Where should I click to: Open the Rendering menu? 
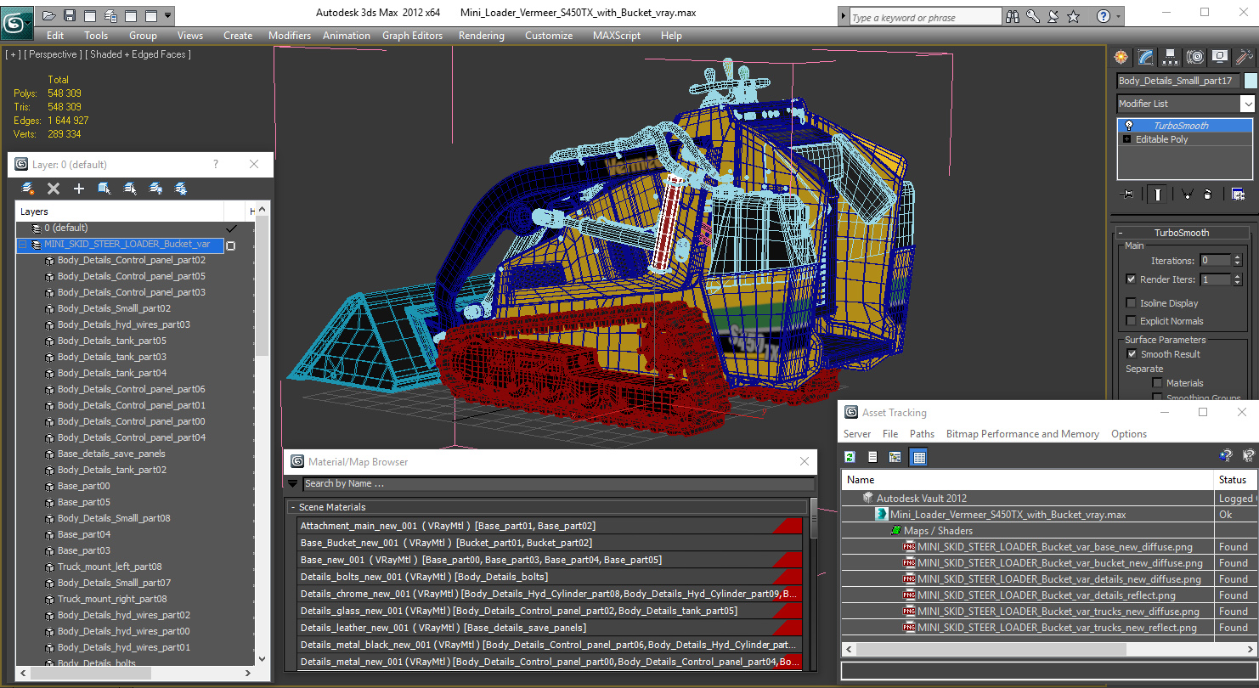482,36
